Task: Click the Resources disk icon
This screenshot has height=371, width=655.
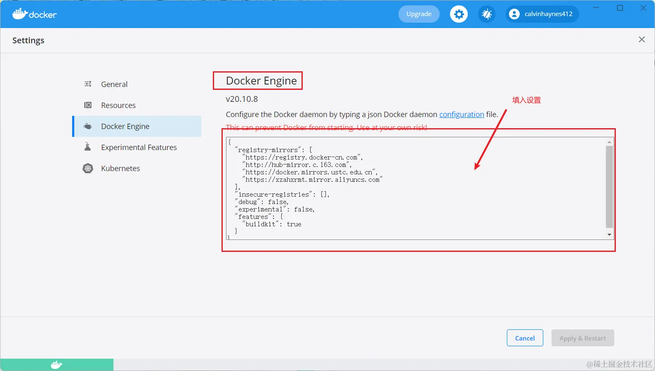Action: 88,105
